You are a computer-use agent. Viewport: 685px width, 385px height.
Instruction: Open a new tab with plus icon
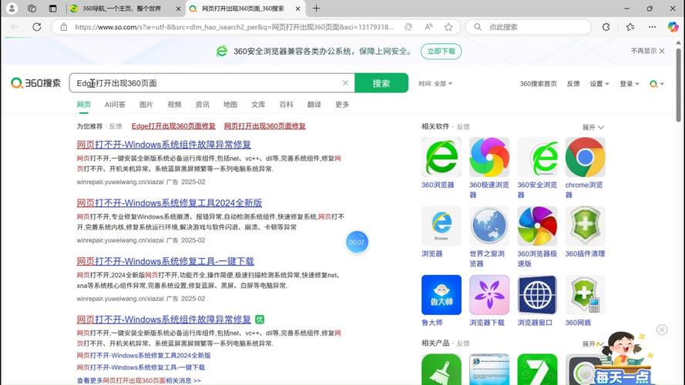tap(316, 8)
